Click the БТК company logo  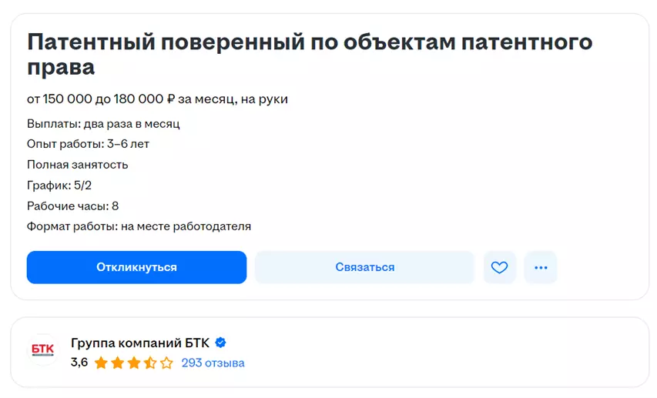(43, 351)
